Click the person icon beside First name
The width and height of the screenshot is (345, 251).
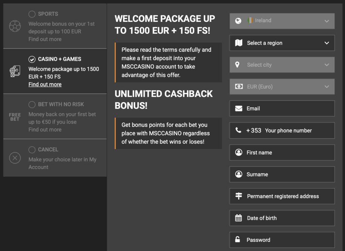(239, 152)
